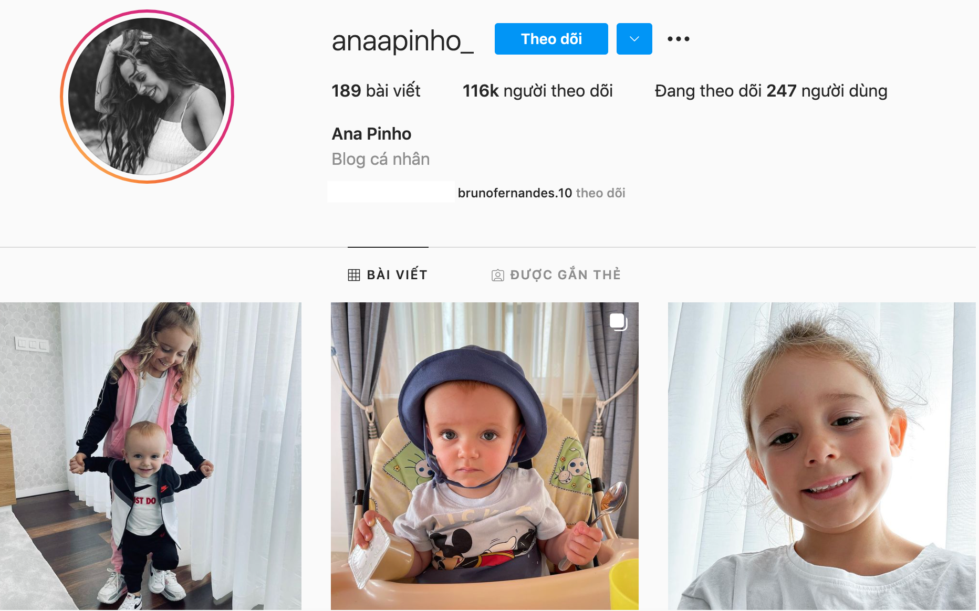Open the 116k người theo dõi list

click(x=537, y=91)
